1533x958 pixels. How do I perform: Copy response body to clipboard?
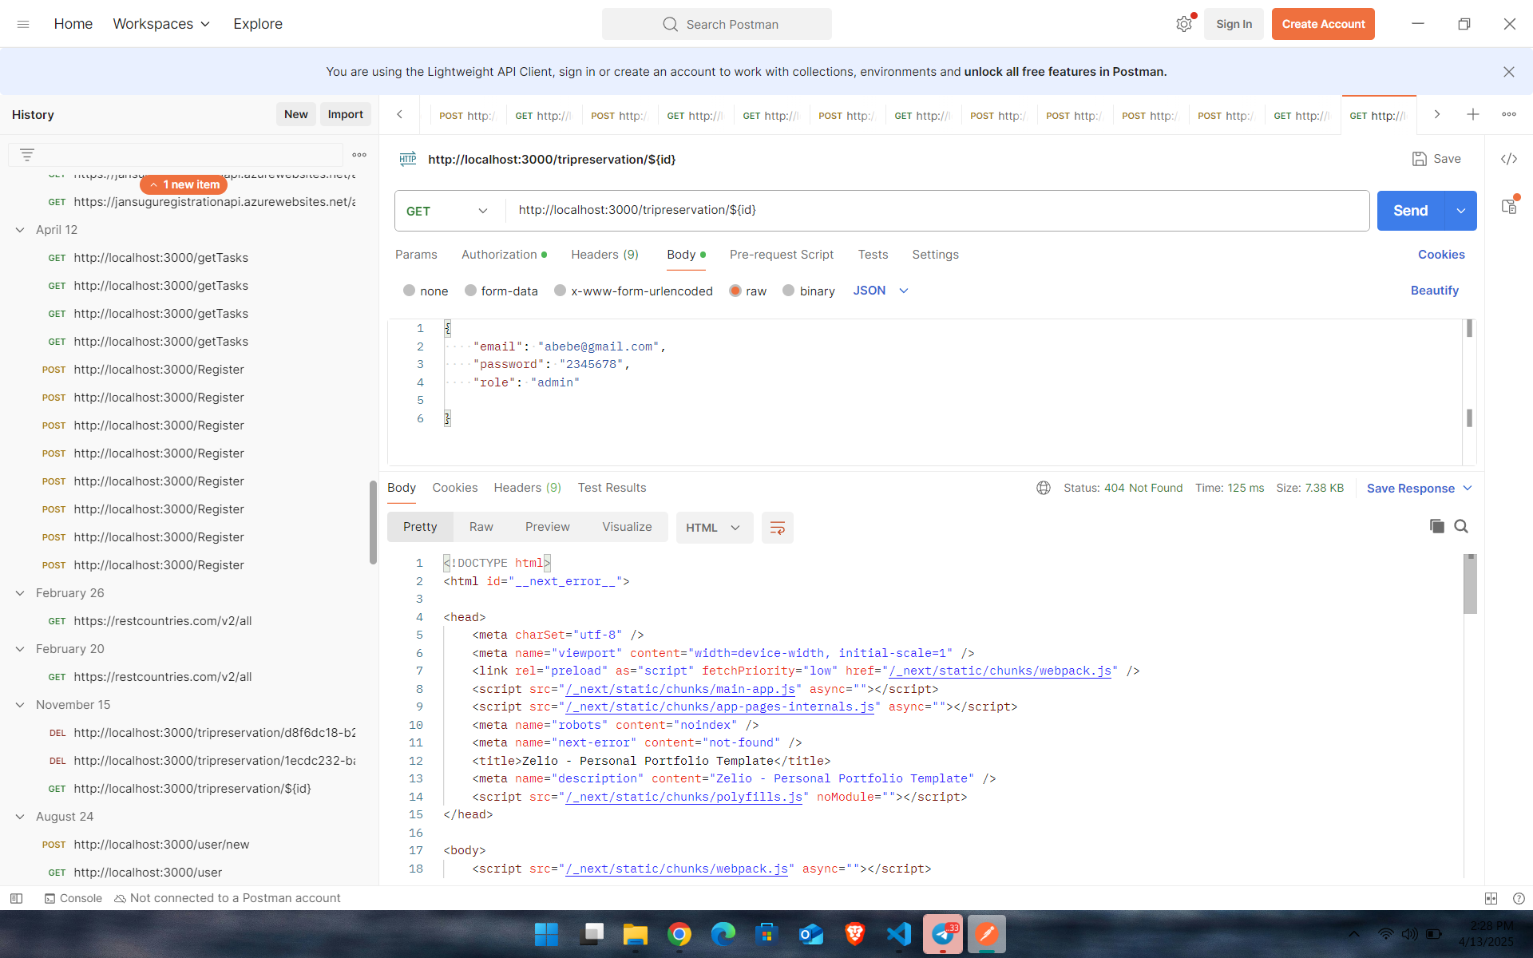click(1436, 526)
